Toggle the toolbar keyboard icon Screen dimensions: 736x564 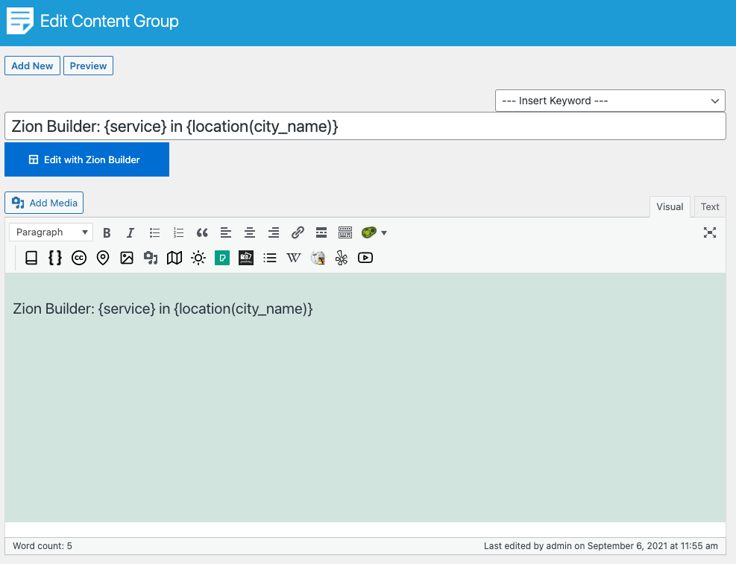click(345, 232)
